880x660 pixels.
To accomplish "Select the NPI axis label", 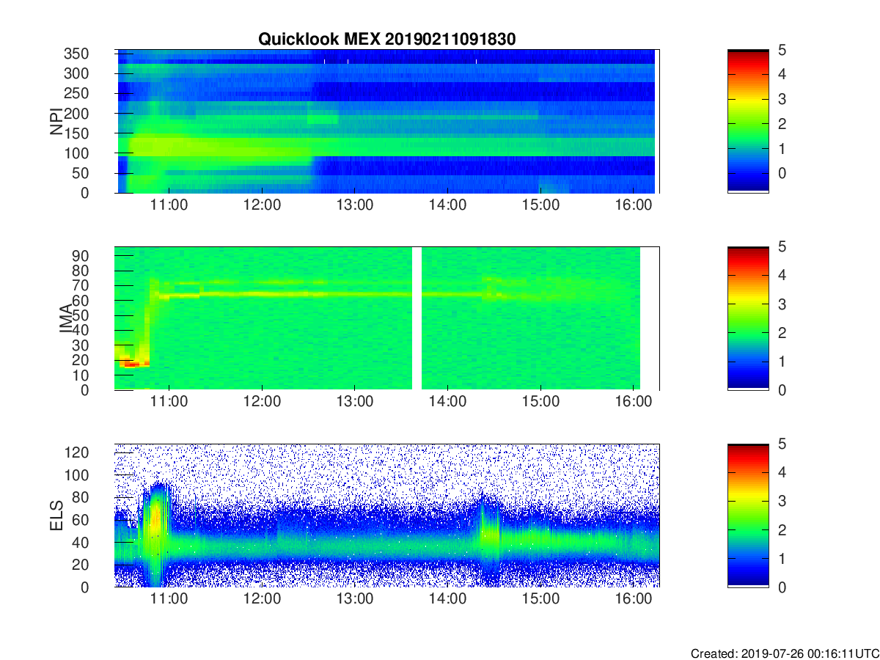I will click(x=56, y=122).
